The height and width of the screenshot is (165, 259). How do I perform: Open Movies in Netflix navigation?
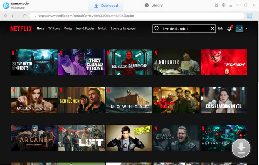[68, 28]
